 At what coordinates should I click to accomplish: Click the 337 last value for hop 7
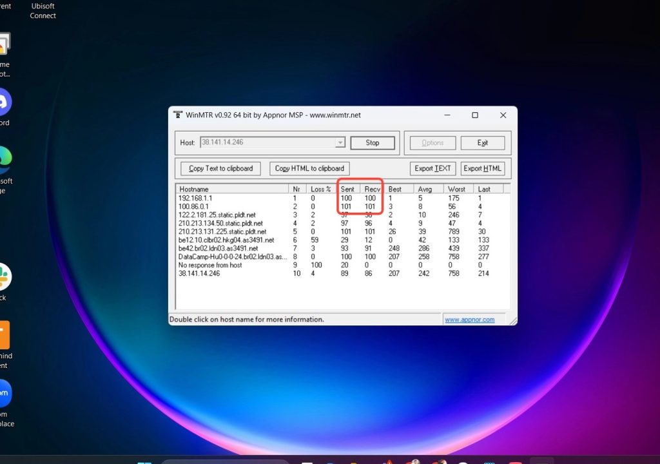[483, 248]
